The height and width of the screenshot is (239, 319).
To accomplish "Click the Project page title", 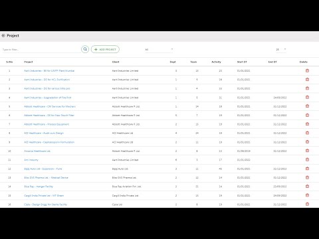I will 13,35.
